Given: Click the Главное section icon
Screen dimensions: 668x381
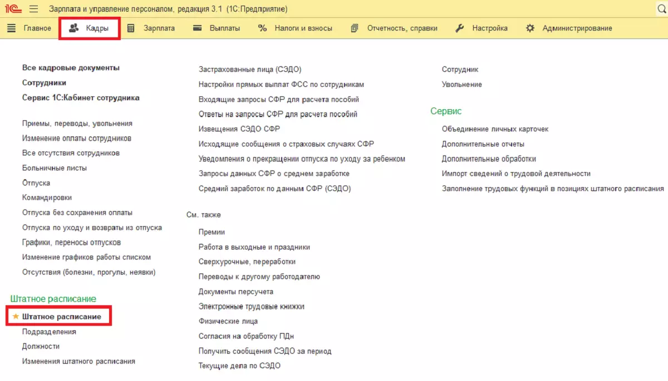Looking at the screenshot, I should (11, 28).
